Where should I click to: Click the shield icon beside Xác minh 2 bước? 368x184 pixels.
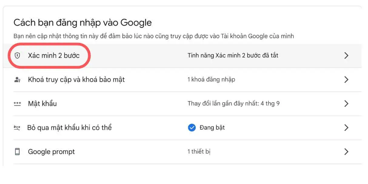coord(18,56)
